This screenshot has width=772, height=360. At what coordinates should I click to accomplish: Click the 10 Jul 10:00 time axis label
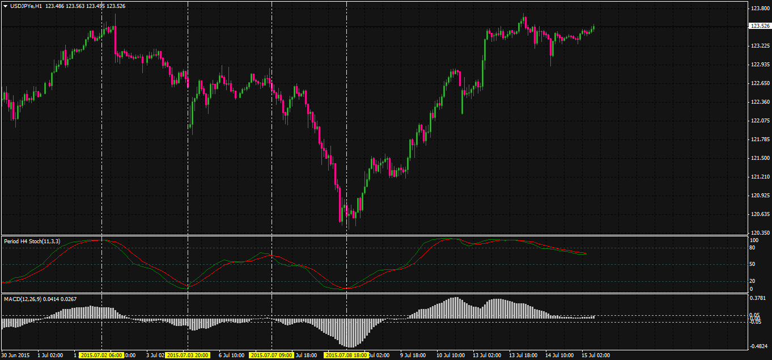click(451, 355)
